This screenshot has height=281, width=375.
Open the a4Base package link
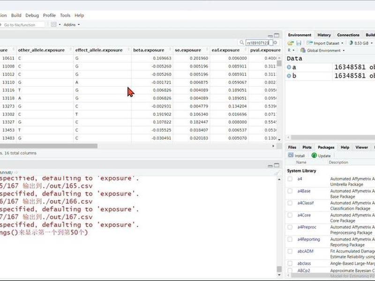tap(304, 191)
